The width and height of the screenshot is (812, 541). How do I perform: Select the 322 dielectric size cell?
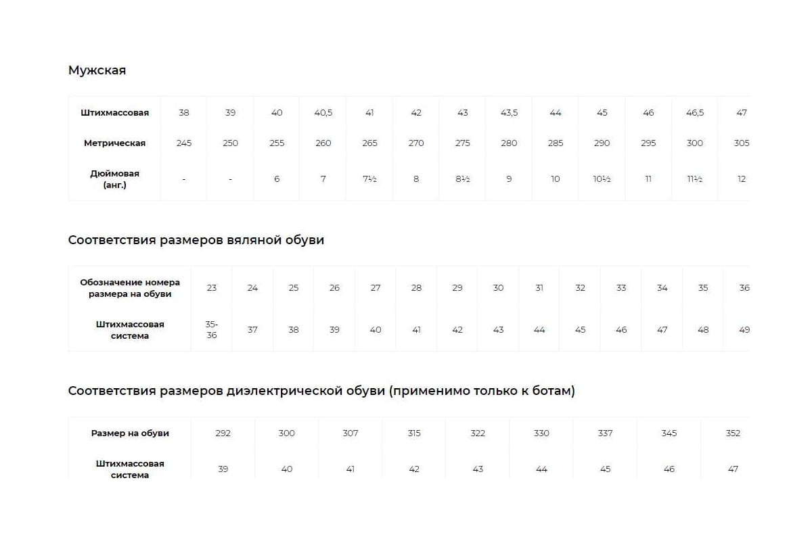pyautogui.click(x=478, y=433)
